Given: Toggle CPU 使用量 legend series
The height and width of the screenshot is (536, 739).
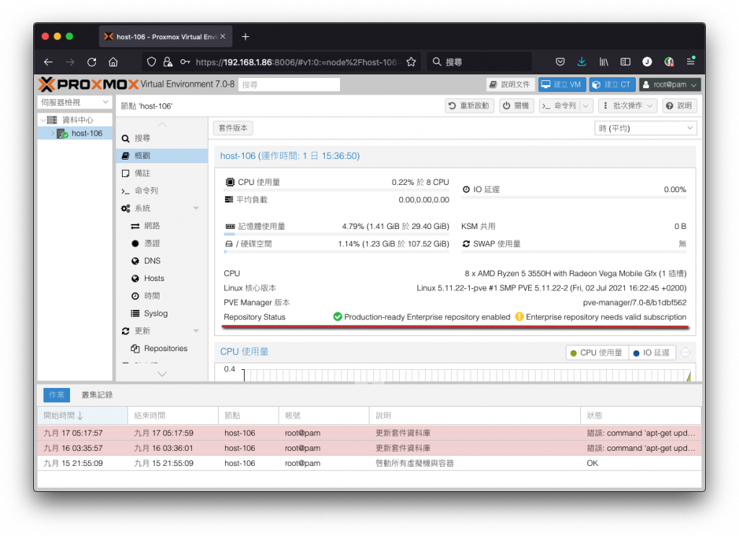Looking at the screenshot, I should (597, 353).
